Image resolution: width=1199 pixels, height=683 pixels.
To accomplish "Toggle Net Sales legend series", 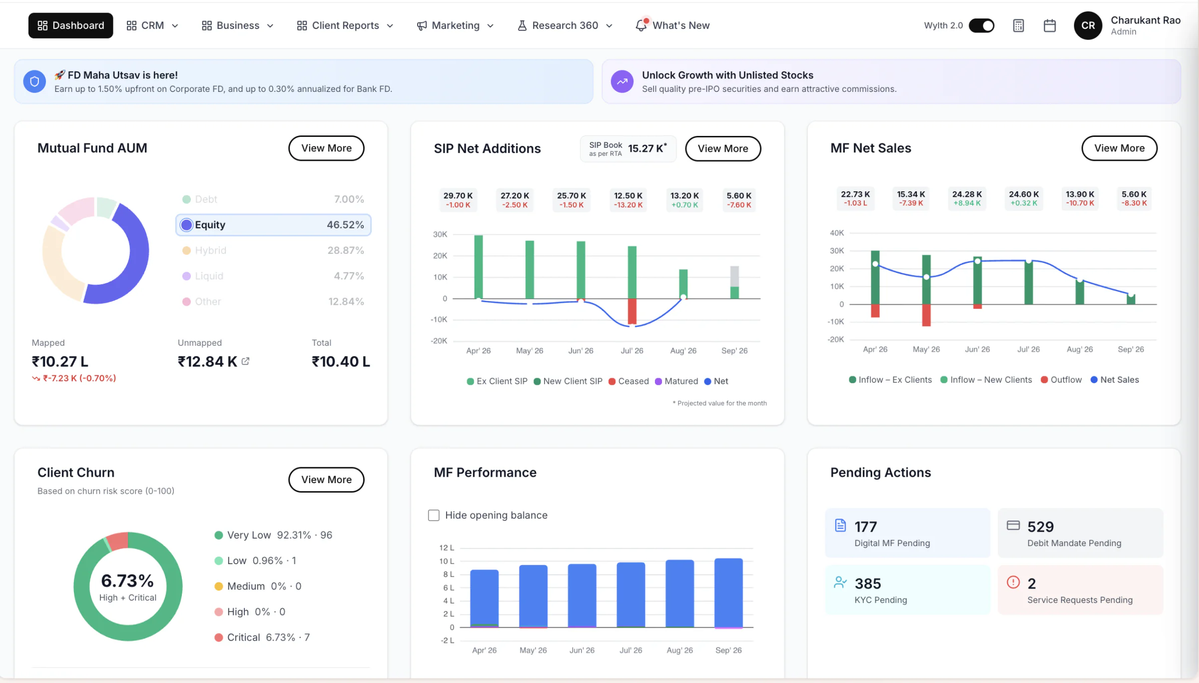I will pyautogui.click(x=1115, y=380).
